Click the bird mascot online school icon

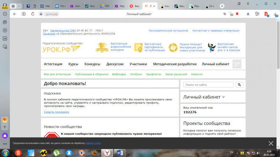pyautogui.click(x=212, y=48)
